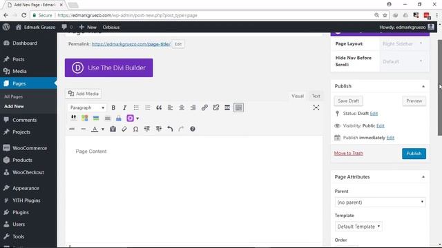The height and width of the screenshot is (248, 442).
Task: Click the gray box shortcode icon
Action: tap(108, 118)
